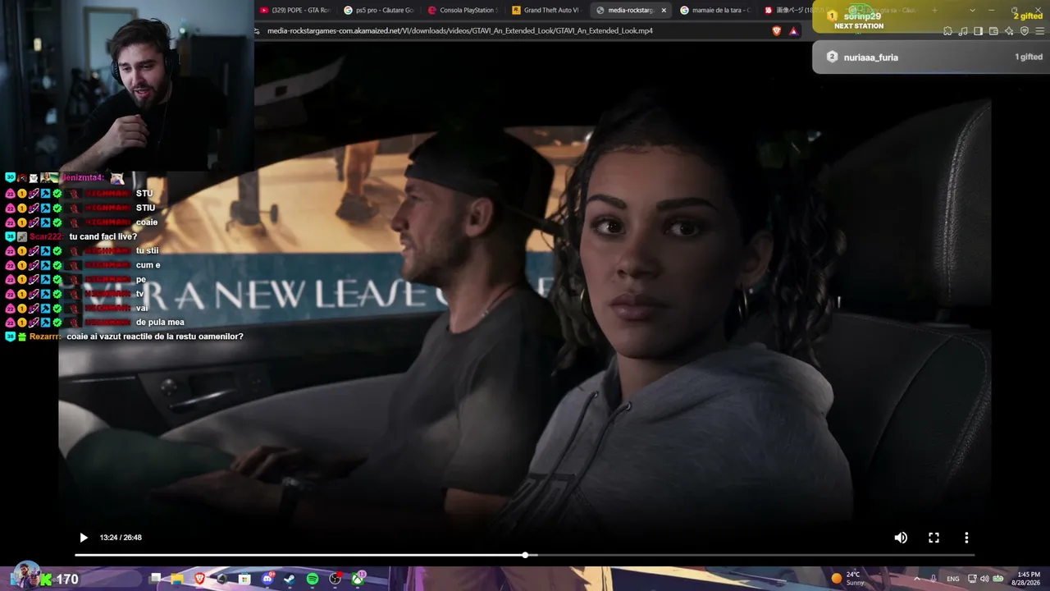
Task: Close the media-rockstargames browser tab
Action: 664,10
